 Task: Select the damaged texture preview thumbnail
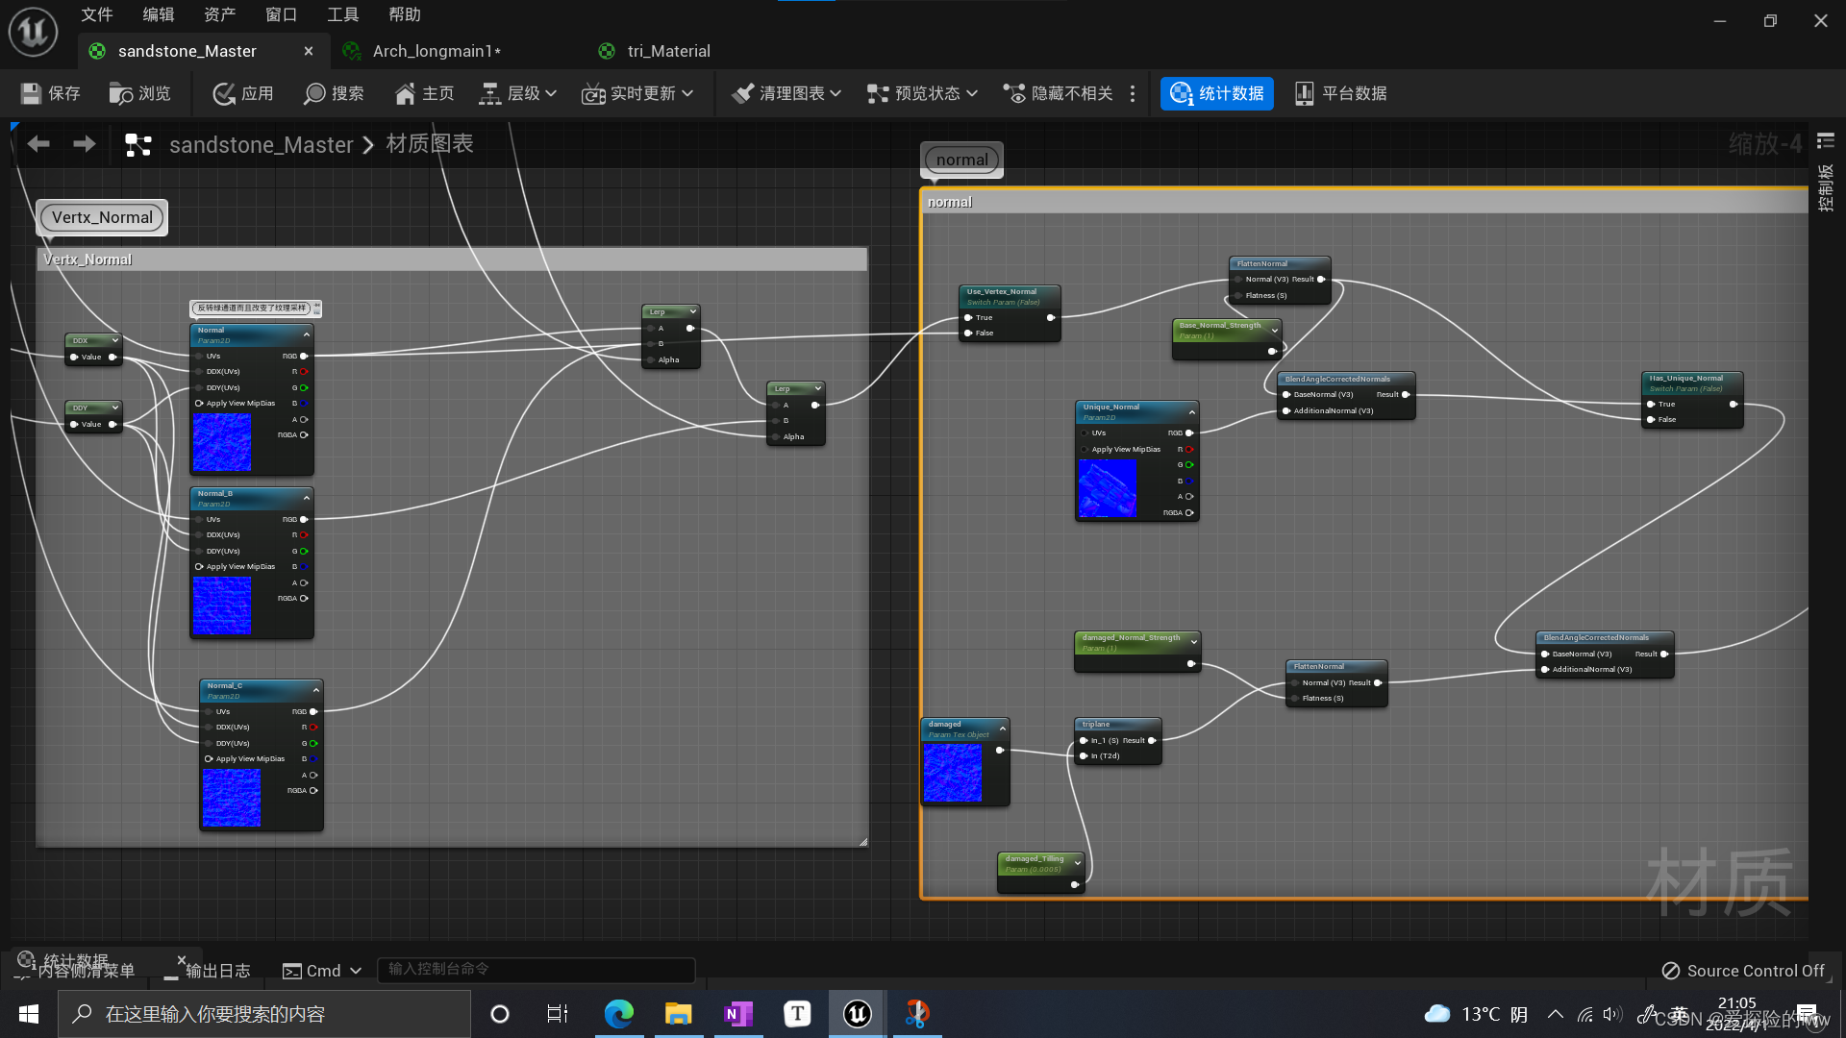pyautogui.click(x=953, y=772)
